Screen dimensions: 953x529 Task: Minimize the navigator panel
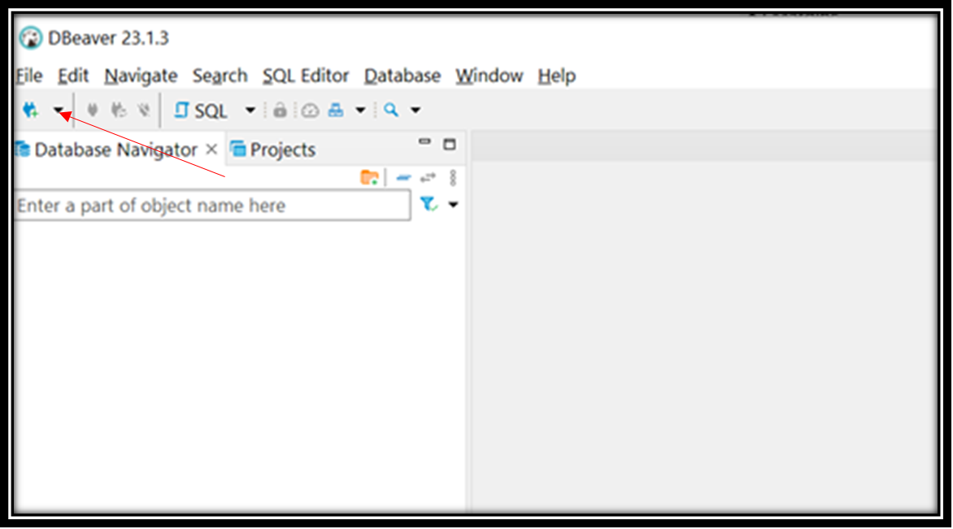click(424, 142)
